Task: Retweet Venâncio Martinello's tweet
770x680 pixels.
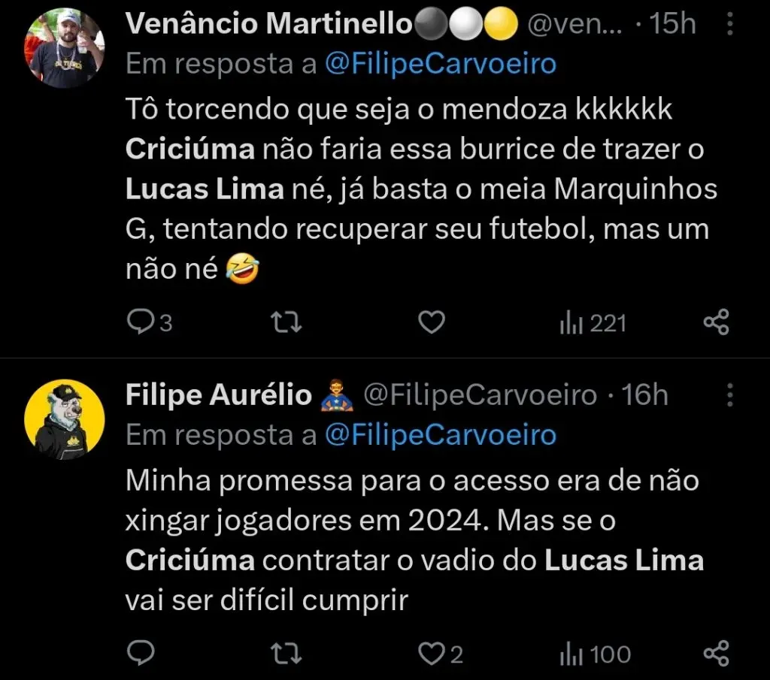Action: [x=286, y=322]
